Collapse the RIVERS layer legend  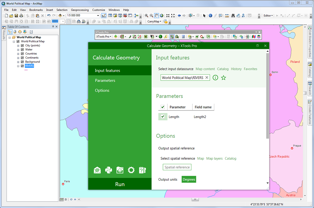click(x=18, y=66)
